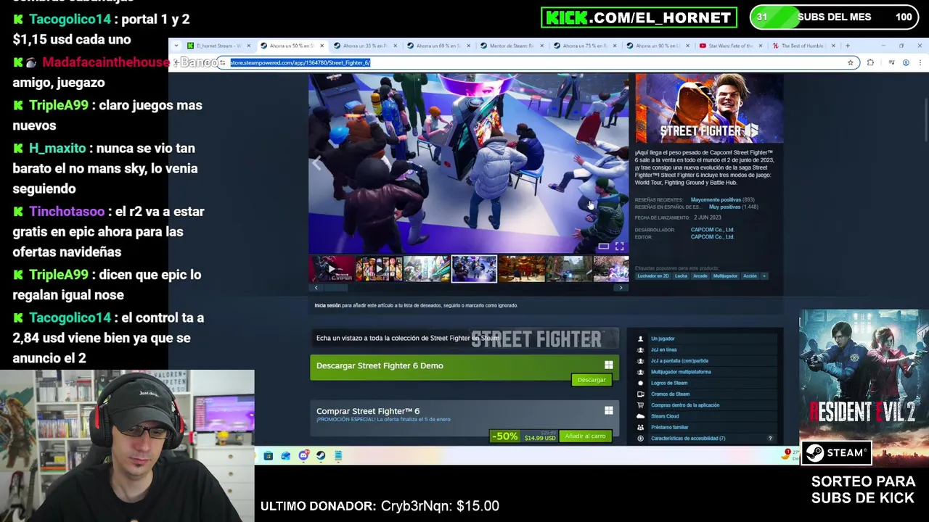This screenshot has width=929, height=522.
Task: Switch to Star Wars YouTube tab
Action: [x=730, y=46]
